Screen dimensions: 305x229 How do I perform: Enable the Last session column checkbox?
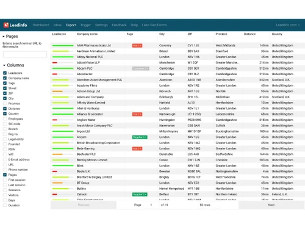point(5,185)
